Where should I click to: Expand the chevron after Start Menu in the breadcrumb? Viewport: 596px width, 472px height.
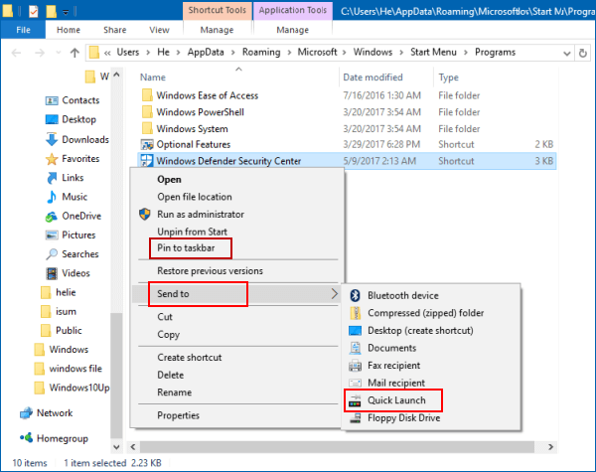(466, 53)
